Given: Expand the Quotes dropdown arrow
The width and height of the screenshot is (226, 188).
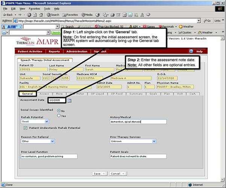Looking at the screenshot, I should click(195, 33).
